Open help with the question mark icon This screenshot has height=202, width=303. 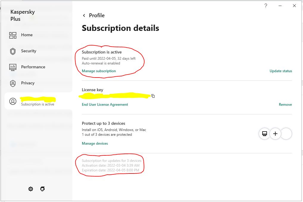(x=266, y=6)
